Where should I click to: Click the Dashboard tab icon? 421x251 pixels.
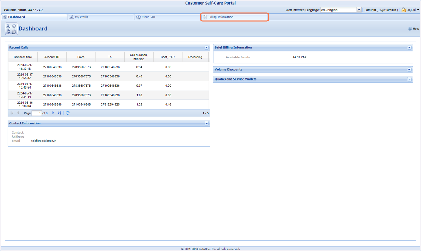(x=5, y=17)
